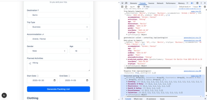Open What's new drawer tab
207x100 pixels.
[x=138, y=99]
